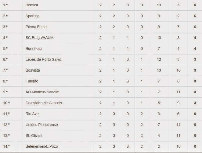The width and height of the screenshot is (202, 153).
Task: Click the 1.º position cell
Action: coord(12,5)
